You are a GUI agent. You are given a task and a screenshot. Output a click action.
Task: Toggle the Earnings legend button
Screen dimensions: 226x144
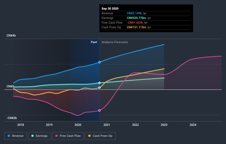click(39, 136)
